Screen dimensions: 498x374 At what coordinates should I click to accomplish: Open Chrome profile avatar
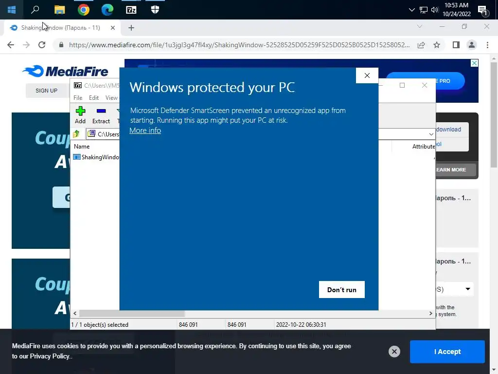click(472, 45)
